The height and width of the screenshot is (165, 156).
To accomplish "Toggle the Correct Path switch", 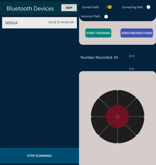I will (109, 7).
